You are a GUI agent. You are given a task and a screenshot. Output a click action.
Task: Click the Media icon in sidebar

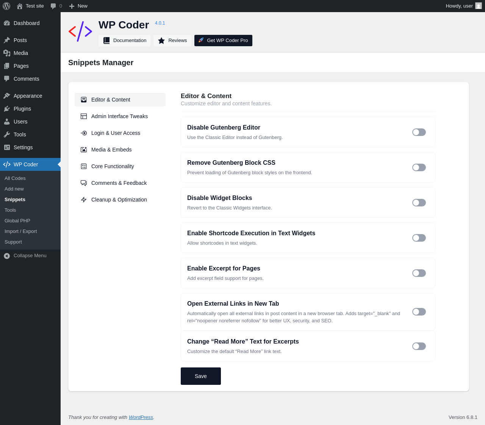click(7, 53)
